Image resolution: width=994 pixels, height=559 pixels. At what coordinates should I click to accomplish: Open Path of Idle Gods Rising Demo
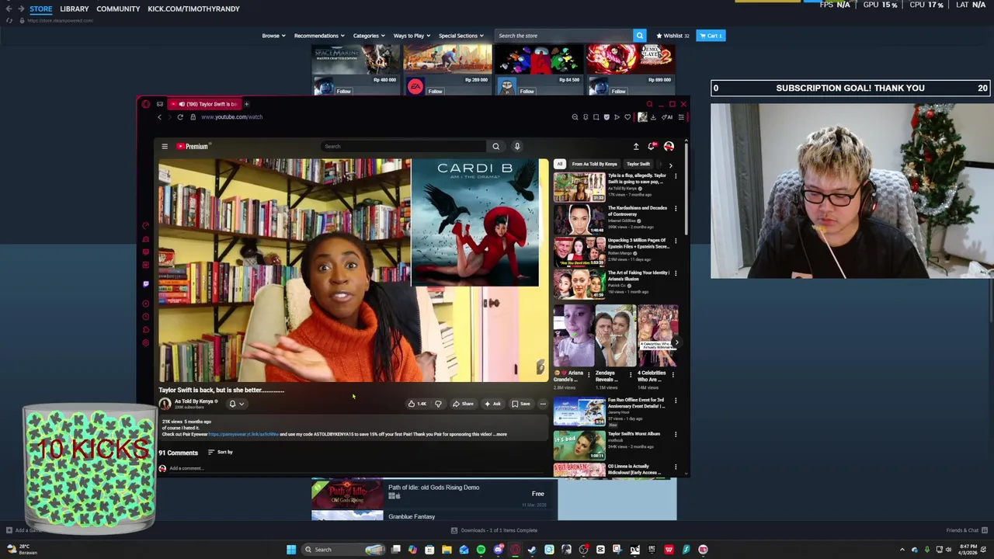tap(434, 495)
